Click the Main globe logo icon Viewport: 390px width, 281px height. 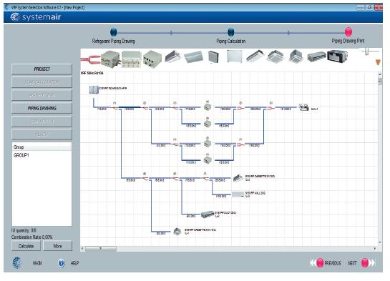pos(17,262)
